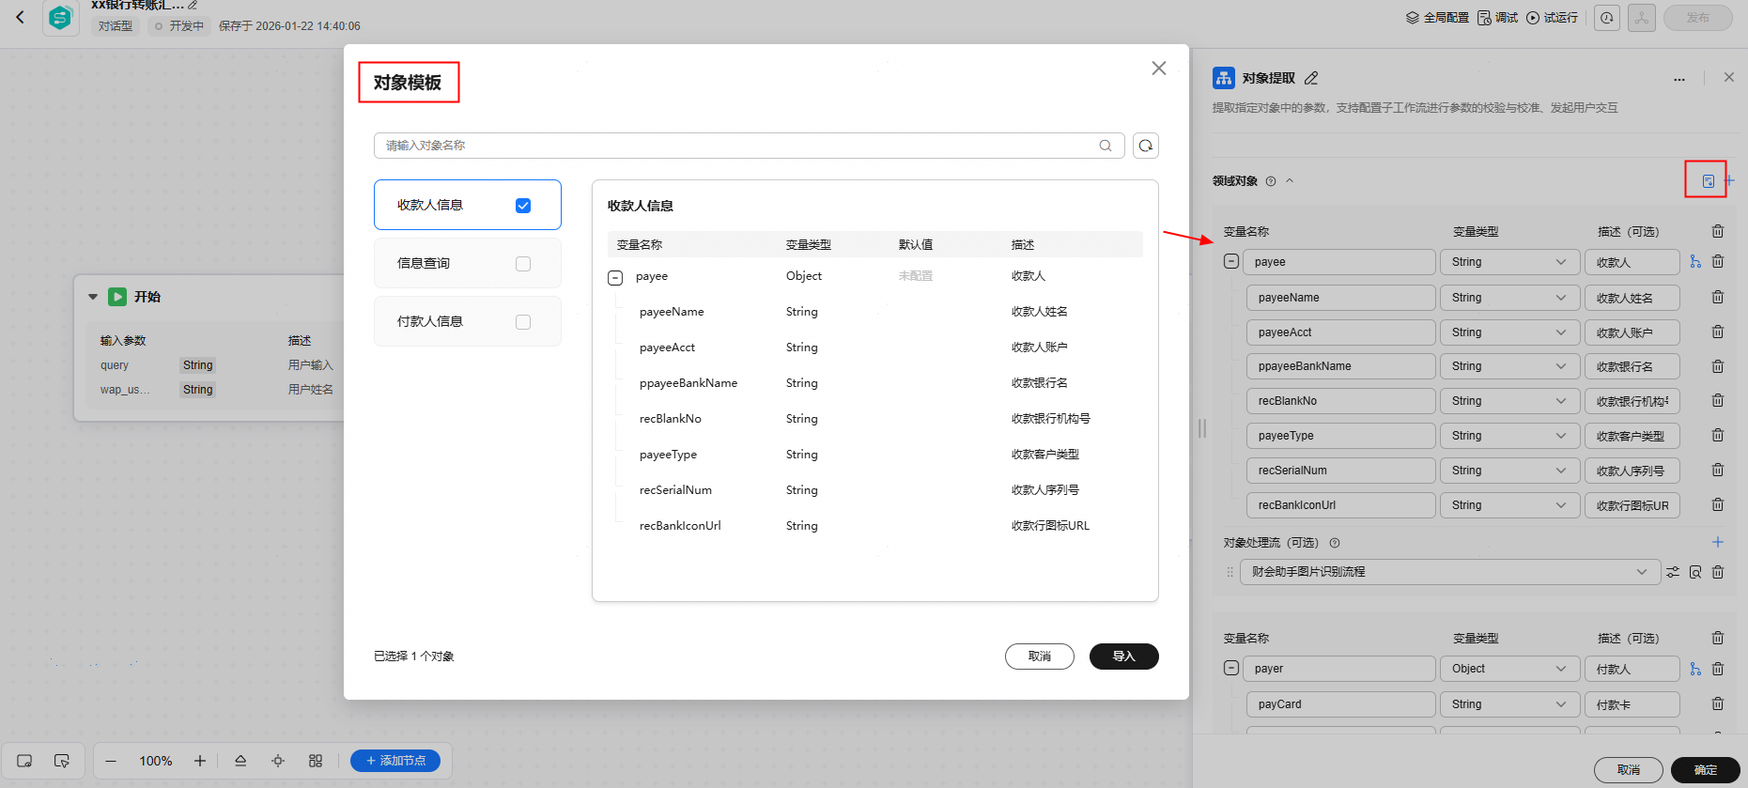The height and width of the screenshot is (788, 1748).
Task: Zoom in the canvas with the plus icon
Action: click(199, 761)
